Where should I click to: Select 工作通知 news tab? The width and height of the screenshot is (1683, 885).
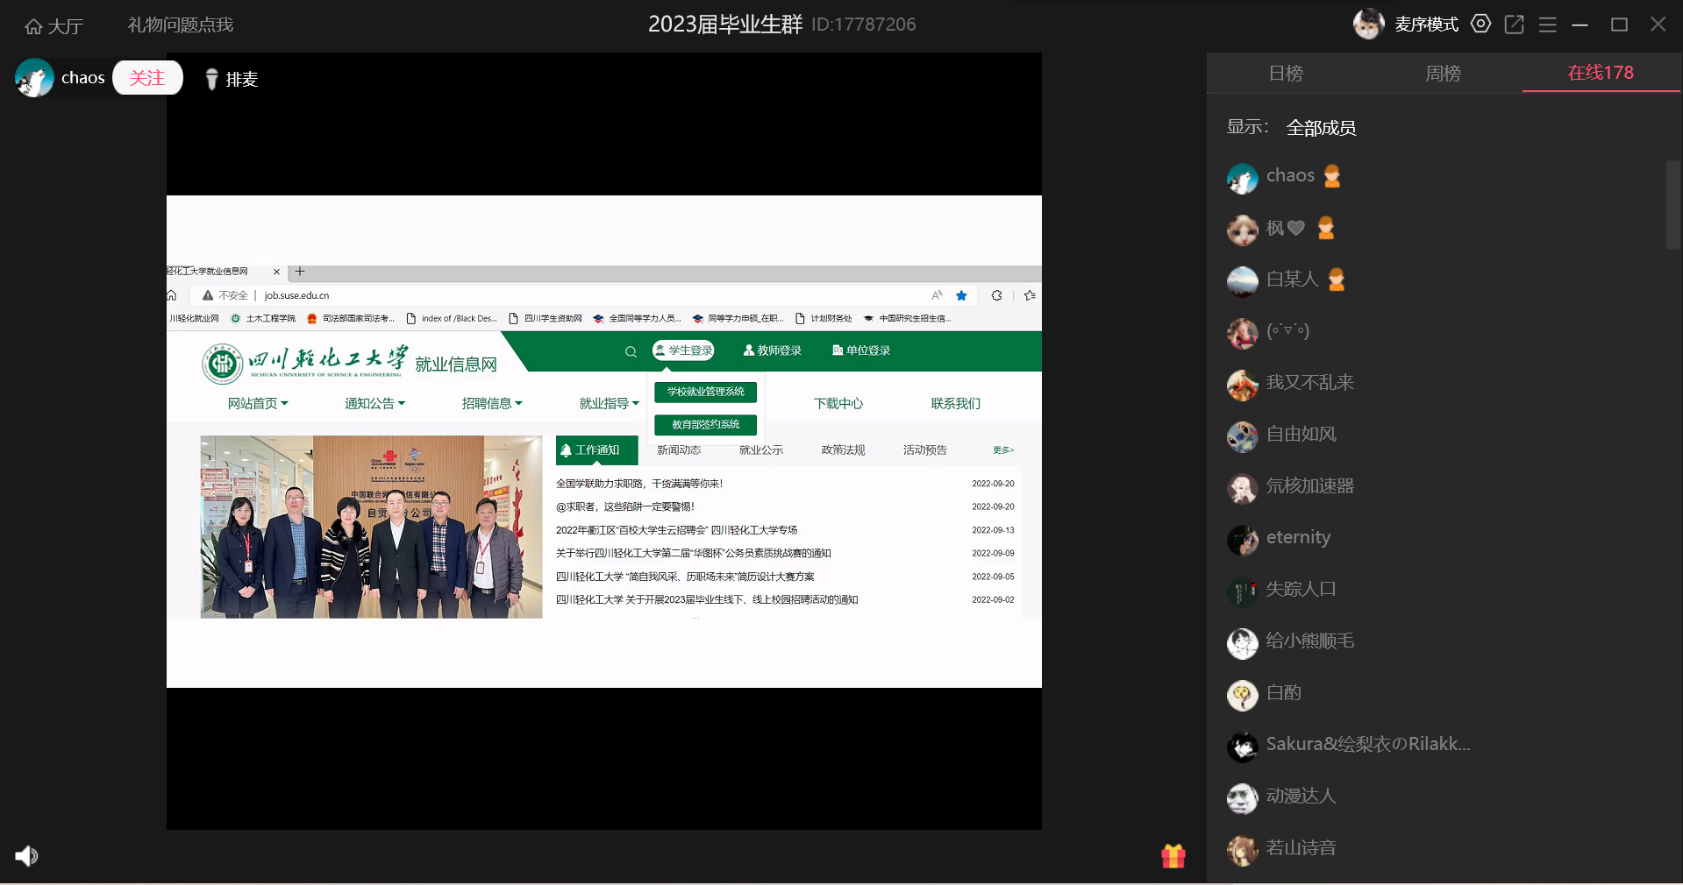pyautogui.click(x=596, y=450)
